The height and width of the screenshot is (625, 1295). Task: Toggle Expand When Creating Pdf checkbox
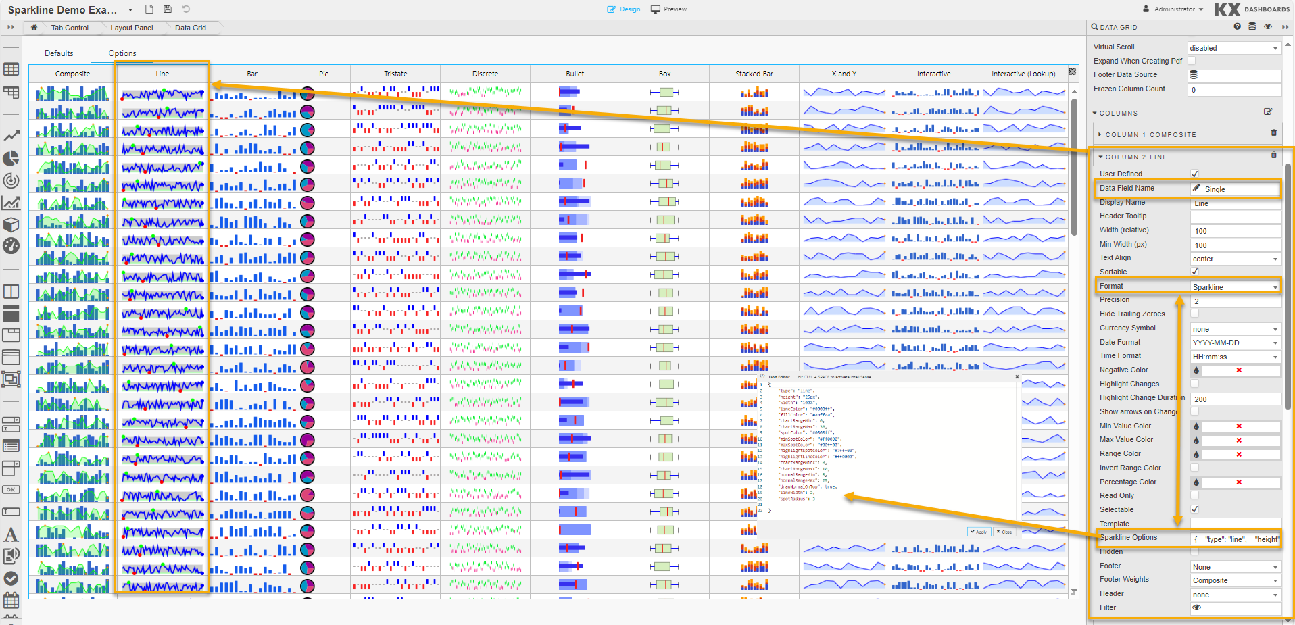click(x=1192, y=61)
